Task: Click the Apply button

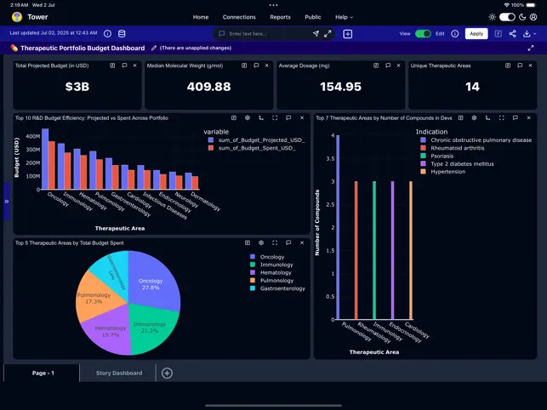Action: (476, 34)
